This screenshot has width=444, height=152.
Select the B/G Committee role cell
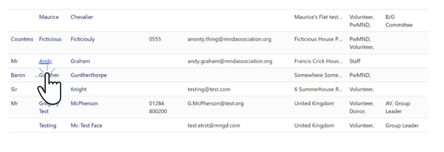pyautogui.click(x=399, y=21)
